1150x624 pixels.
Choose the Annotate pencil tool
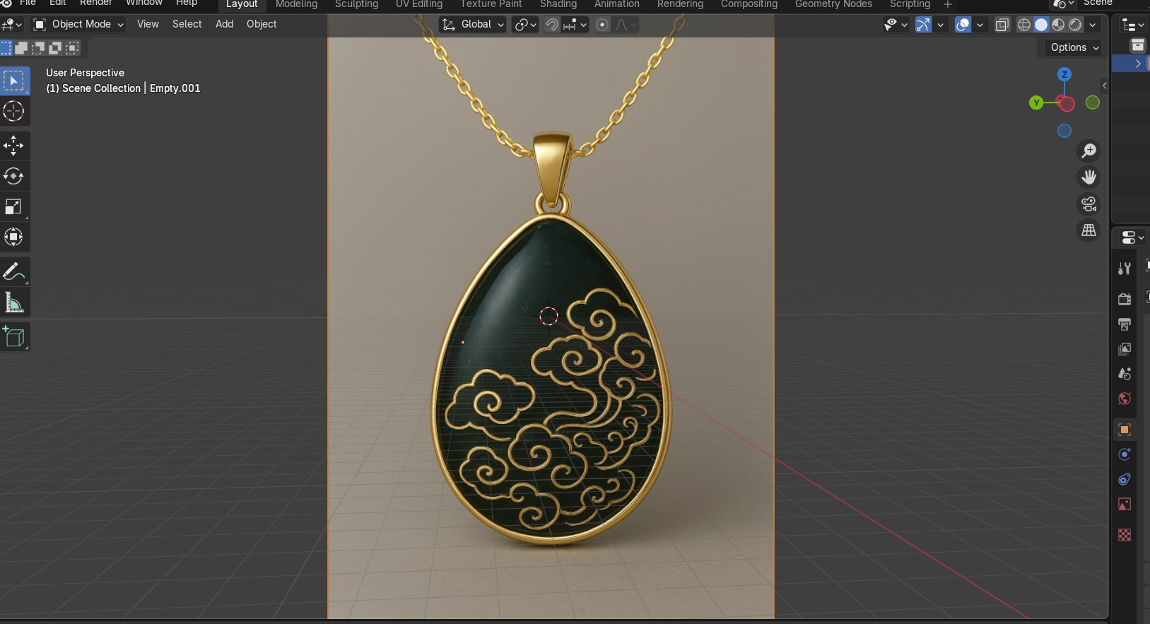pyautogui.click(x=14, y=271)
